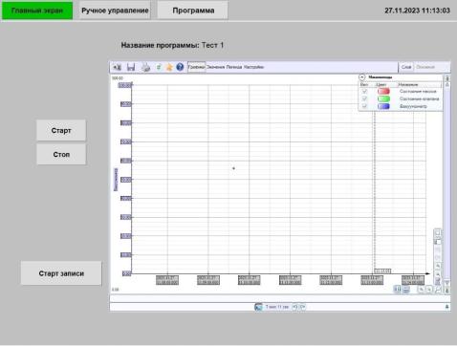457x346 pixels.
Task: Select the График tab in trend toolbar
Action: click(x=196, y=67)
